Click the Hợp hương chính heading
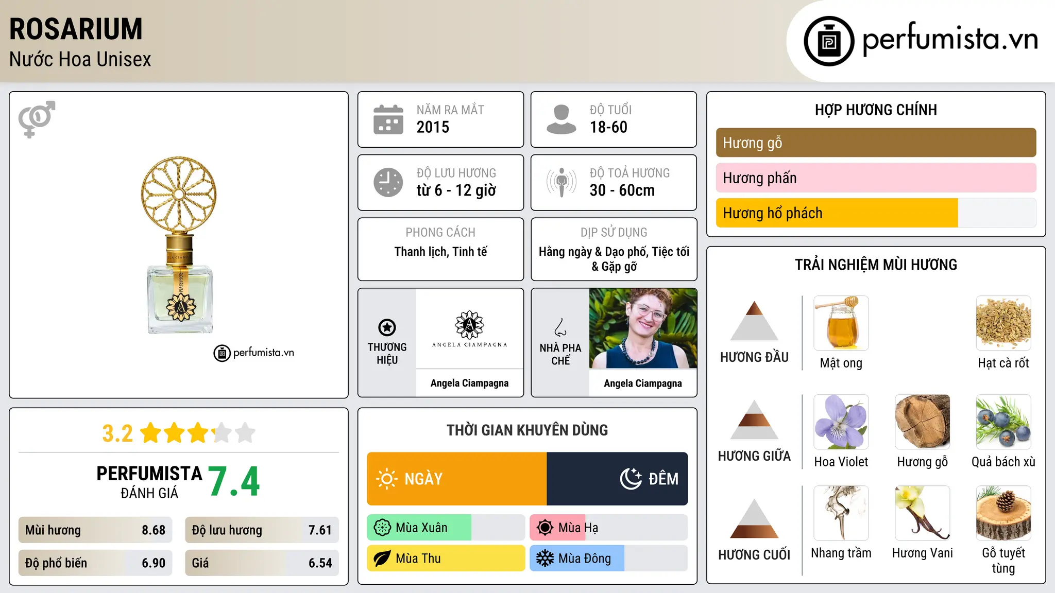 coord(876,110)
